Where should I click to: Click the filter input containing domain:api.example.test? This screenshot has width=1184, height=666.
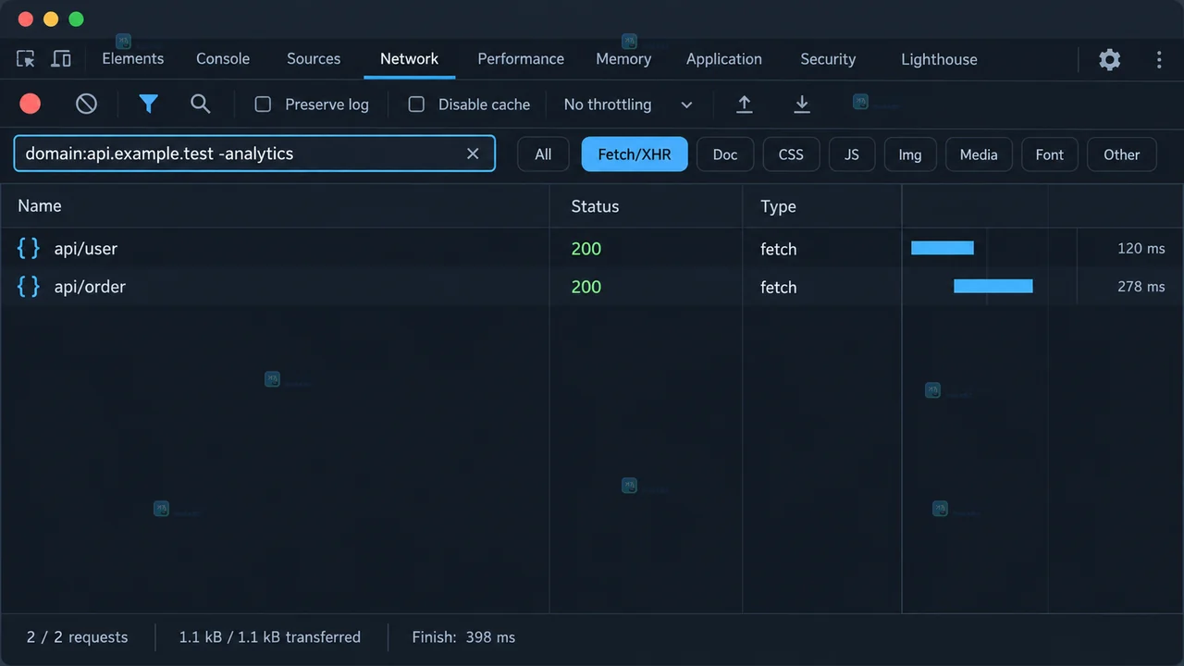254,154
